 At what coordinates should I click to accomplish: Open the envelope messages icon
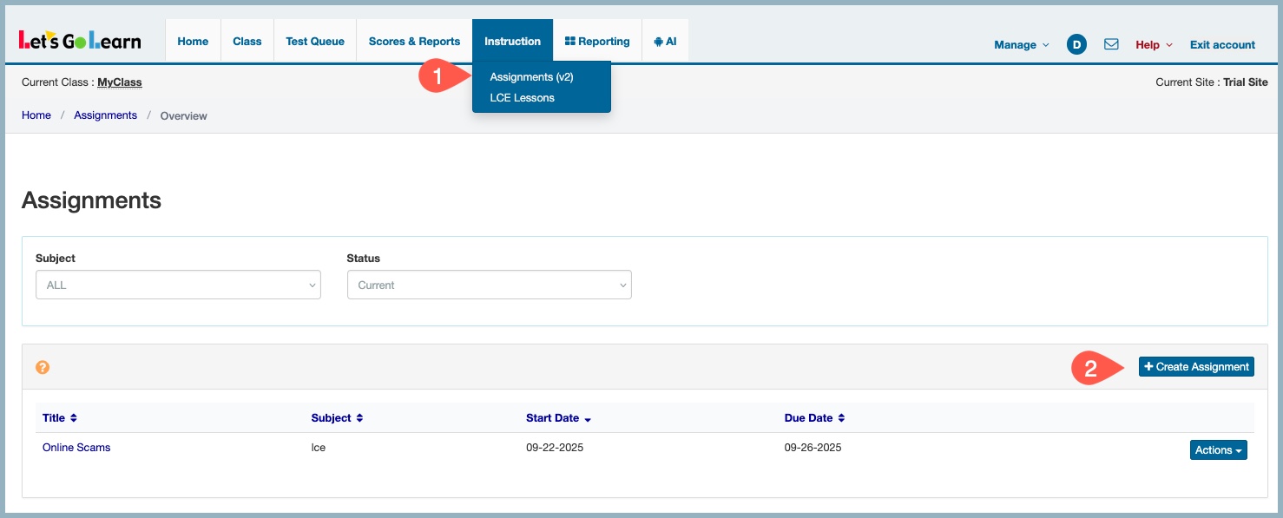1111,44
